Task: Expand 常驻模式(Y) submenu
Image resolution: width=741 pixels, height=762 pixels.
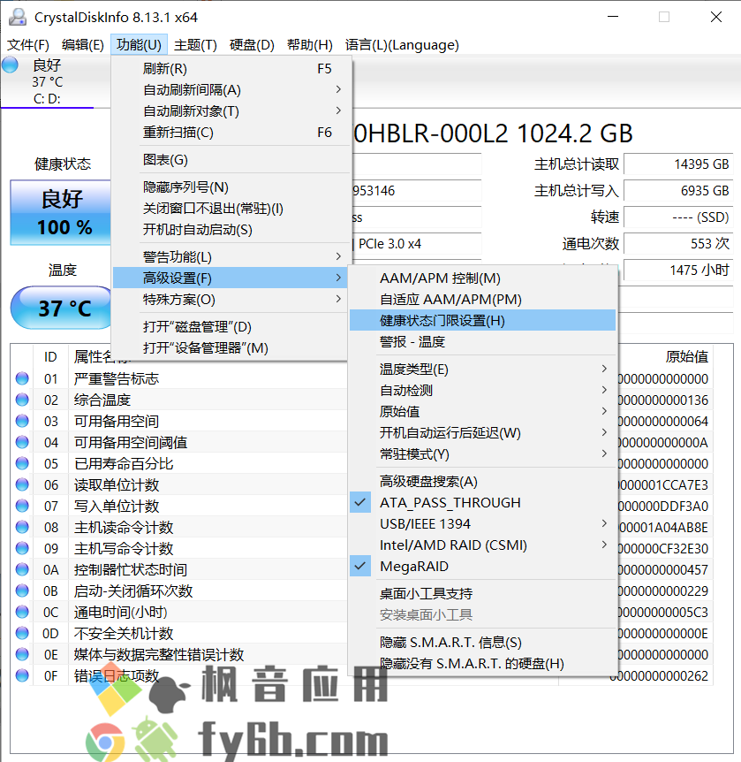Action: [x=482, y=453]
